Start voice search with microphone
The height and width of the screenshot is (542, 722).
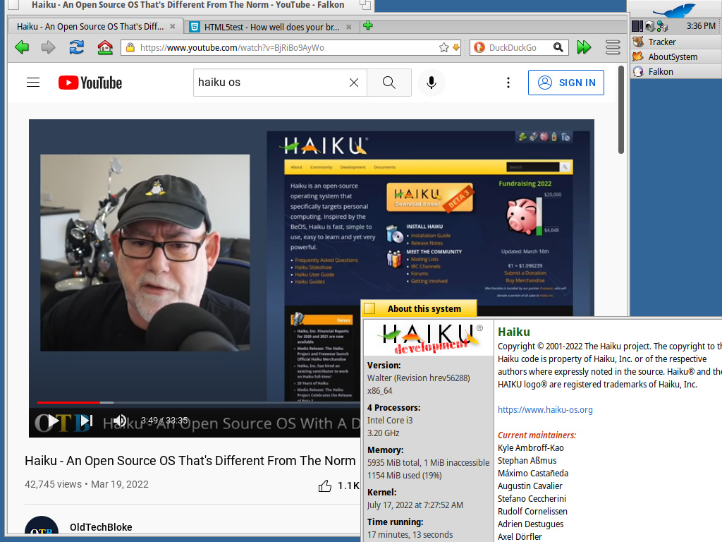point(432,83)
